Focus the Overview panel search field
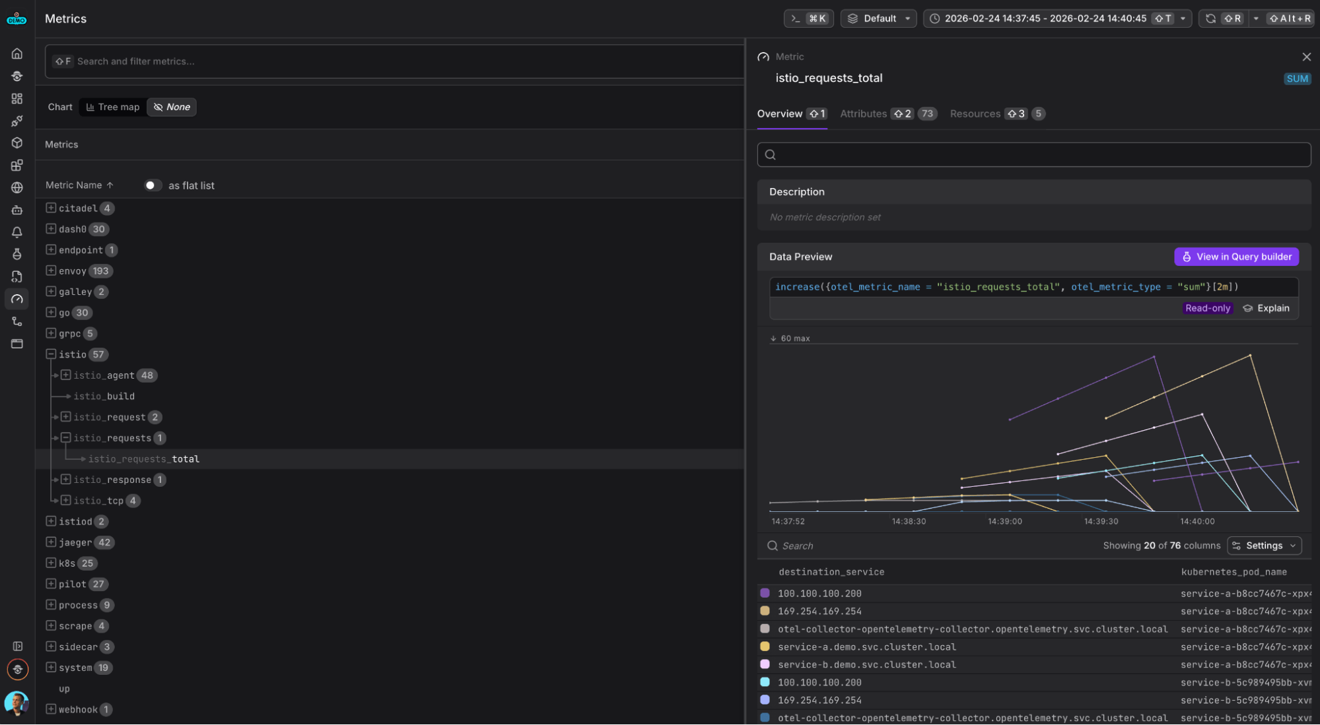The height and width of the screenshot is (725, 1320). [x=1033, y=155]
